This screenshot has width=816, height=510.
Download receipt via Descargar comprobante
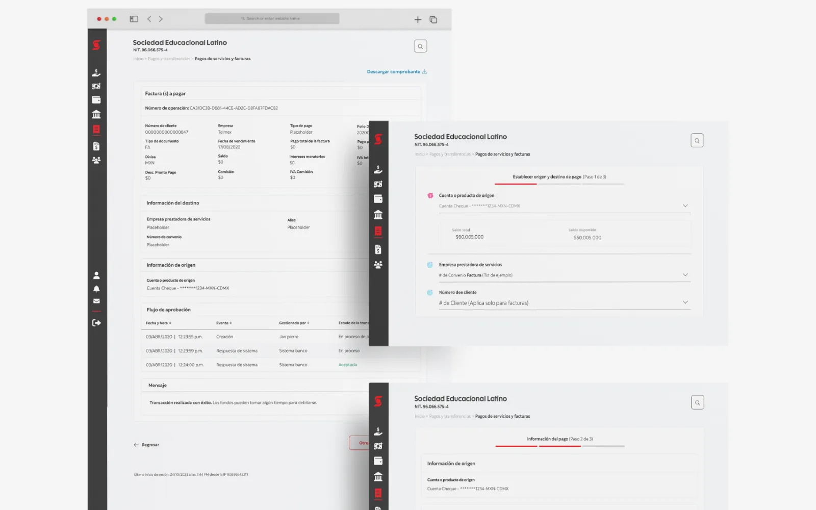coord(397,72)
